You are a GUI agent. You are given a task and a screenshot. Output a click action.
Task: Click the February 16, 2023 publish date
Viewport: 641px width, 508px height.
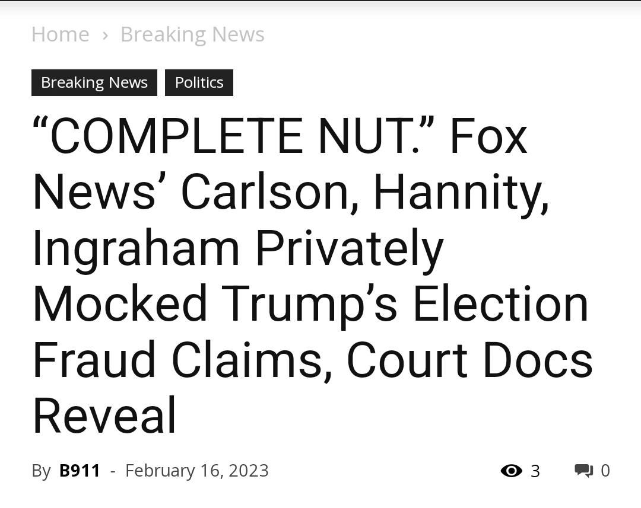click(x=197, y=471)
